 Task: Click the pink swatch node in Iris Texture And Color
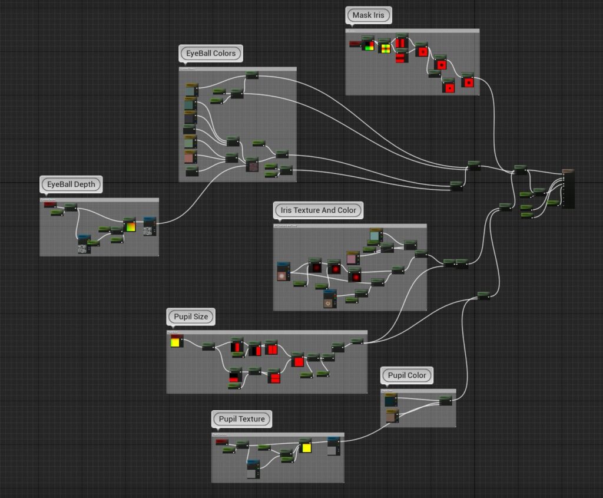coord(352,258)
